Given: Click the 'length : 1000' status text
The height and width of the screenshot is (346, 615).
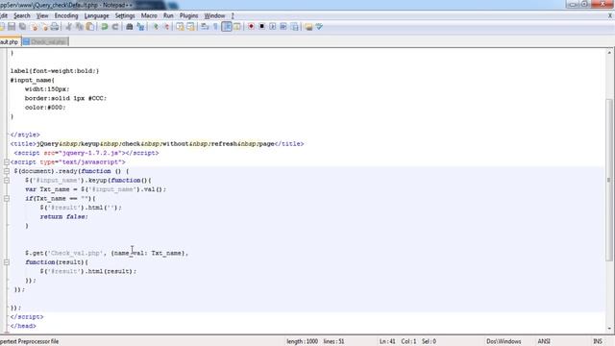Looking at the screenshot, I should [x=302, y=341].
